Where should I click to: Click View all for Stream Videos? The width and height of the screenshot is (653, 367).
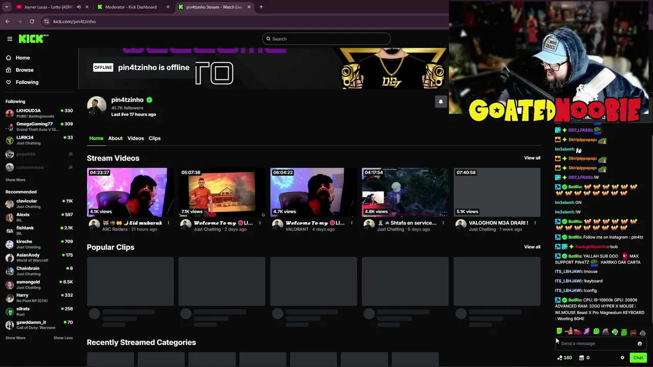[532, 158]
